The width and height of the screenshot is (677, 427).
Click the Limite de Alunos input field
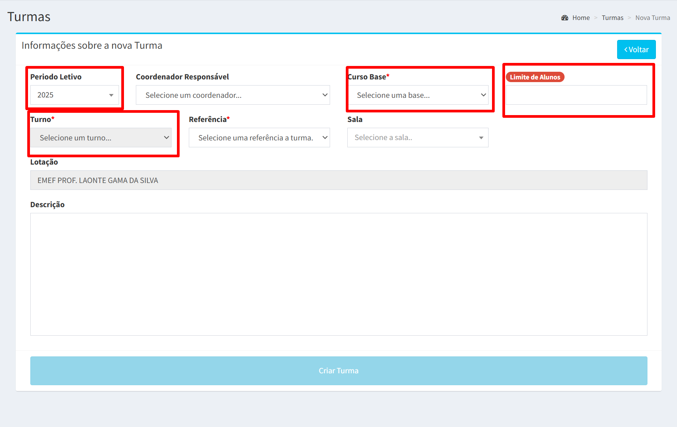coord(576,95)
